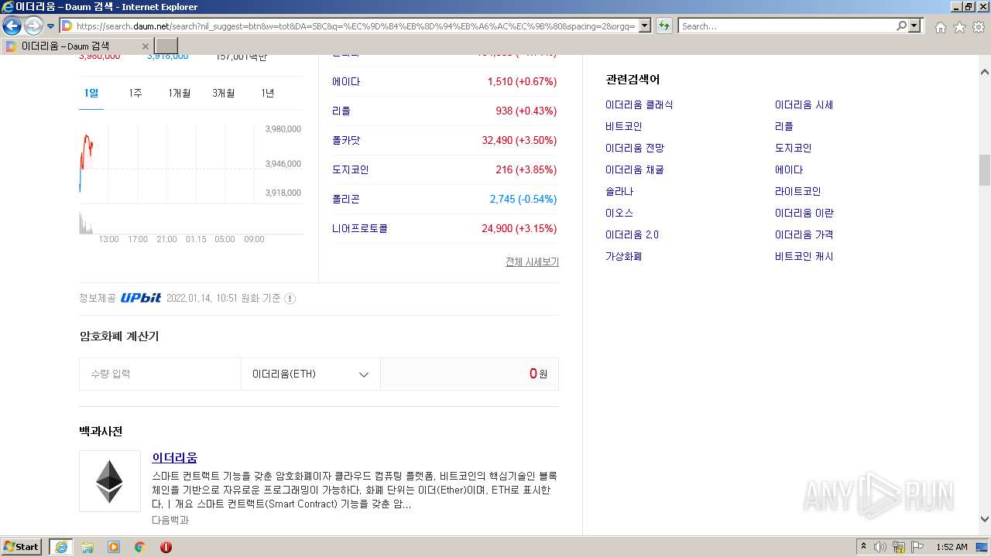
Task: Click the 수량 입력 quantity field
Action: [160, 374]
